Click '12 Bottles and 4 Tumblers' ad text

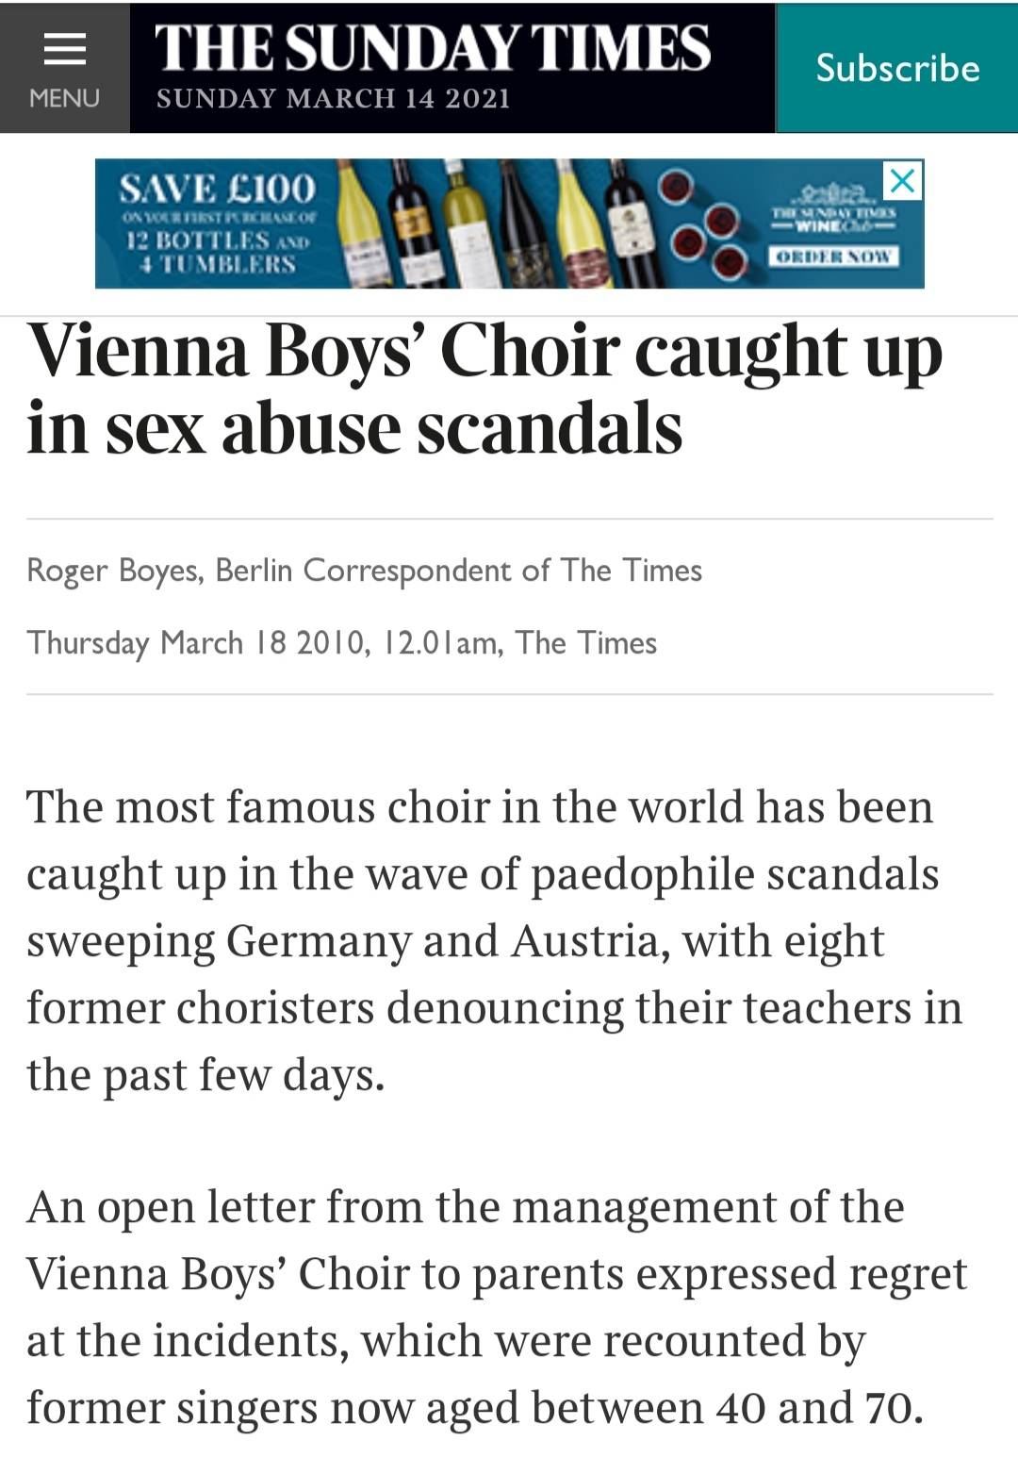point(217,251)
